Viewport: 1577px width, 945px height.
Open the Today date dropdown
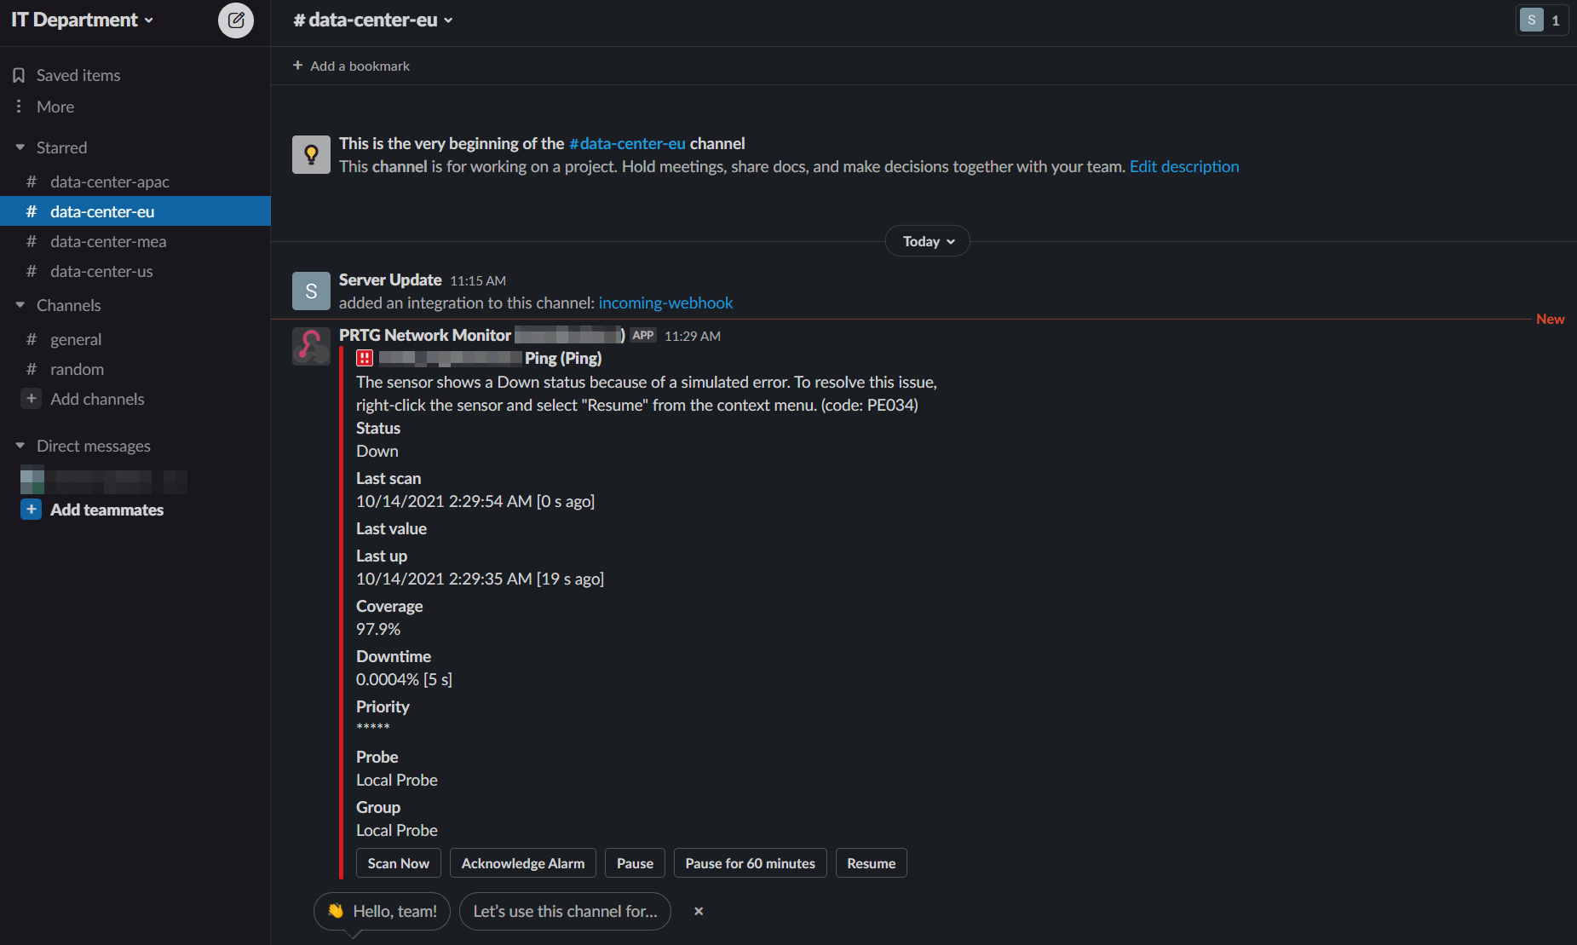[x=928, y=242]
